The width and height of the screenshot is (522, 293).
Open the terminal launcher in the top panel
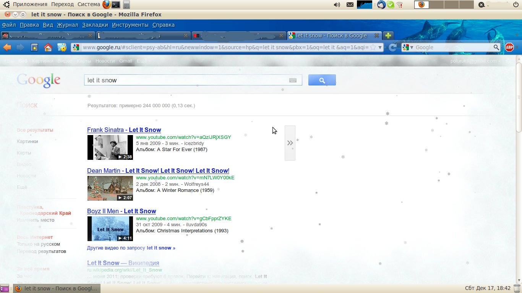(x=115, y=5)
